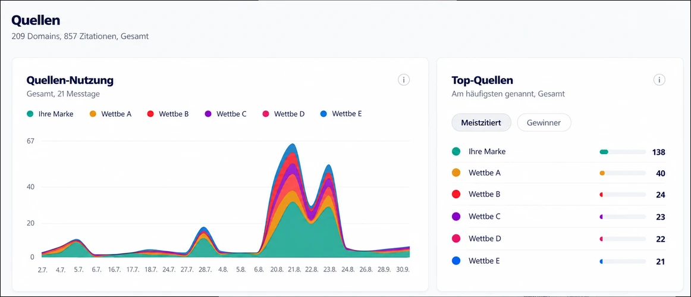The width and height of the screenshot is (691, 297).
Task: Click the value 24 for Wettbe B
Action: click(661, 195)
